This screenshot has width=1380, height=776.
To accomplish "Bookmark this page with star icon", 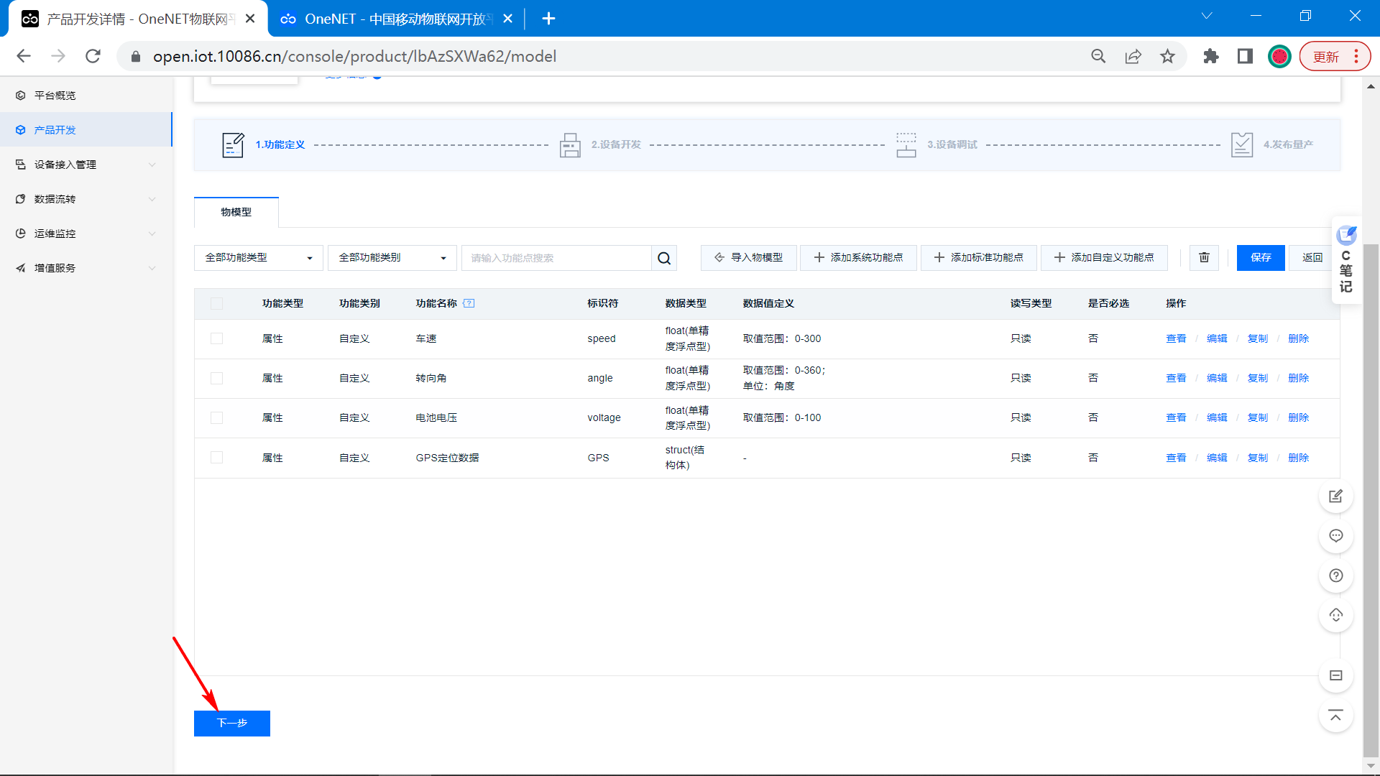I will 1167,57.
